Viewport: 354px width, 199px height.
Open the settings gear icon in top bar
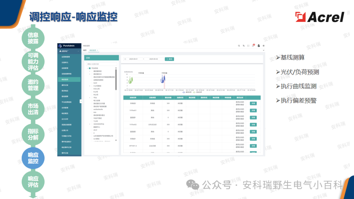[x=263, y=46]
